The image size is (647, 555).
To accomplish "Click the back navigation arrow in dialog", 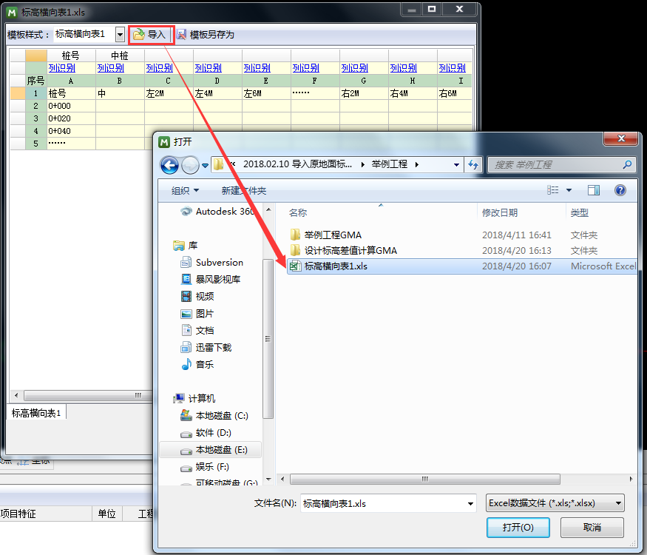I will 169,164.
